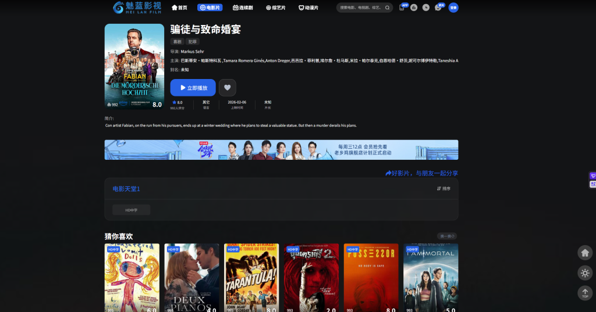
Task: Click the 换一换 refresh recommendations button
Action: point(447,236)
